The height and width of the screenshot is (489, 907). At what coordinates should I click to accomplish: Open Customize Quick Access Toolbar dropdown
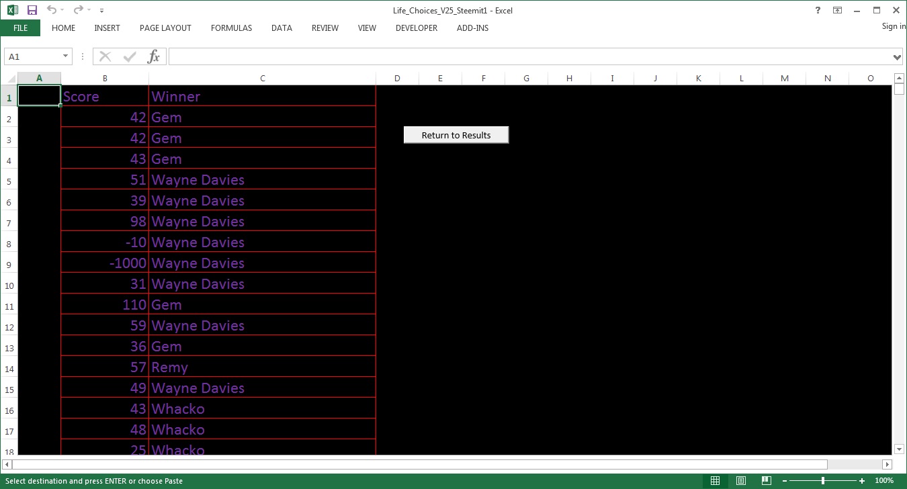click(101, 11)
